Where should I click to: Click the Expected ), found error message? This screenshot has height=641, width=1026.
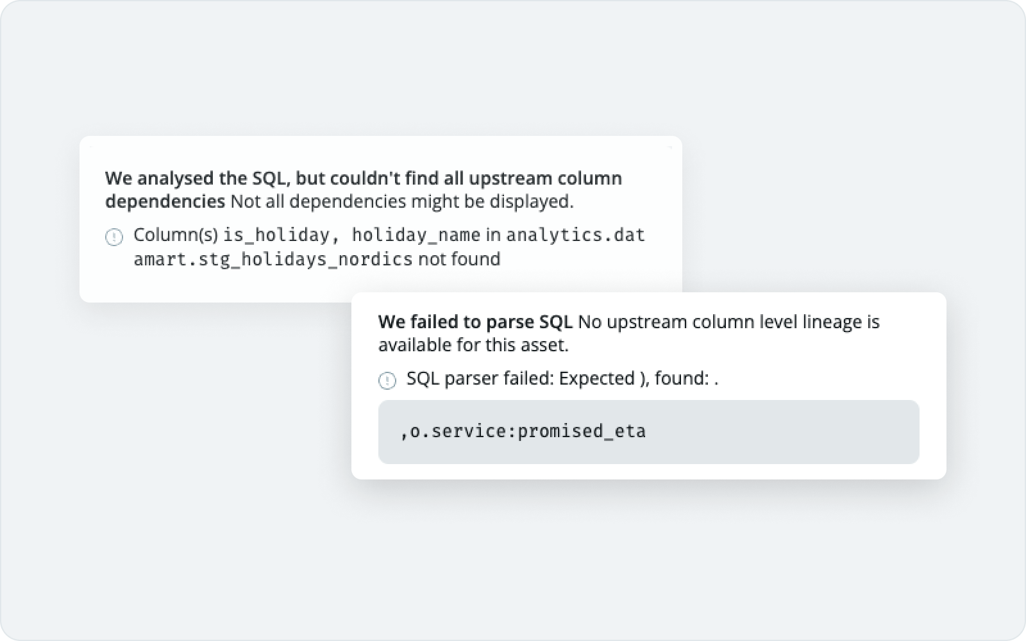638,379
